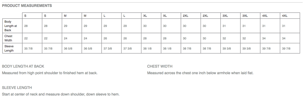The width and height of the screenshot is (304, 105).
Task: Select the Chest Width row label in table
Action: [x=8, y=38]
